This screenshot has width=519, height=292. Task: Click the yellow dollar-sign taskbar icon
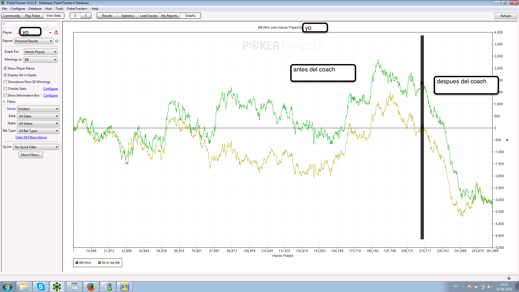tap(125, 287)
